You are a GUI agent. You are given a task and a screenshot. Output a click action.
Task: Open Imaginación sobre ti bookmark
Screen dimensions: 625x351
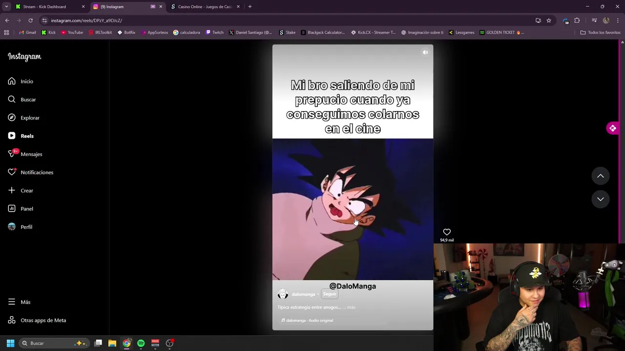pyautogui.click(x=422, y=33)
